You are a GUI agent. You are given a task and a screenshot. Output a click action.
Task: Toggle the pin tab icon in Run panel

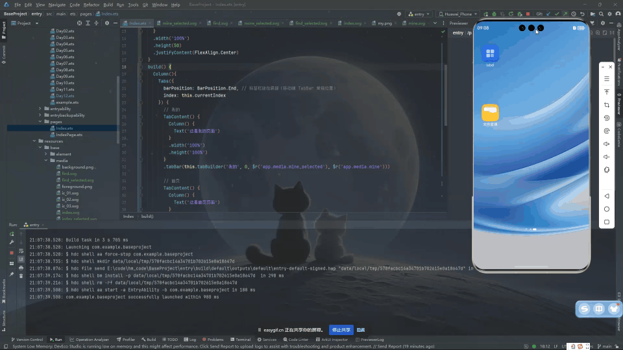point(12,274)
